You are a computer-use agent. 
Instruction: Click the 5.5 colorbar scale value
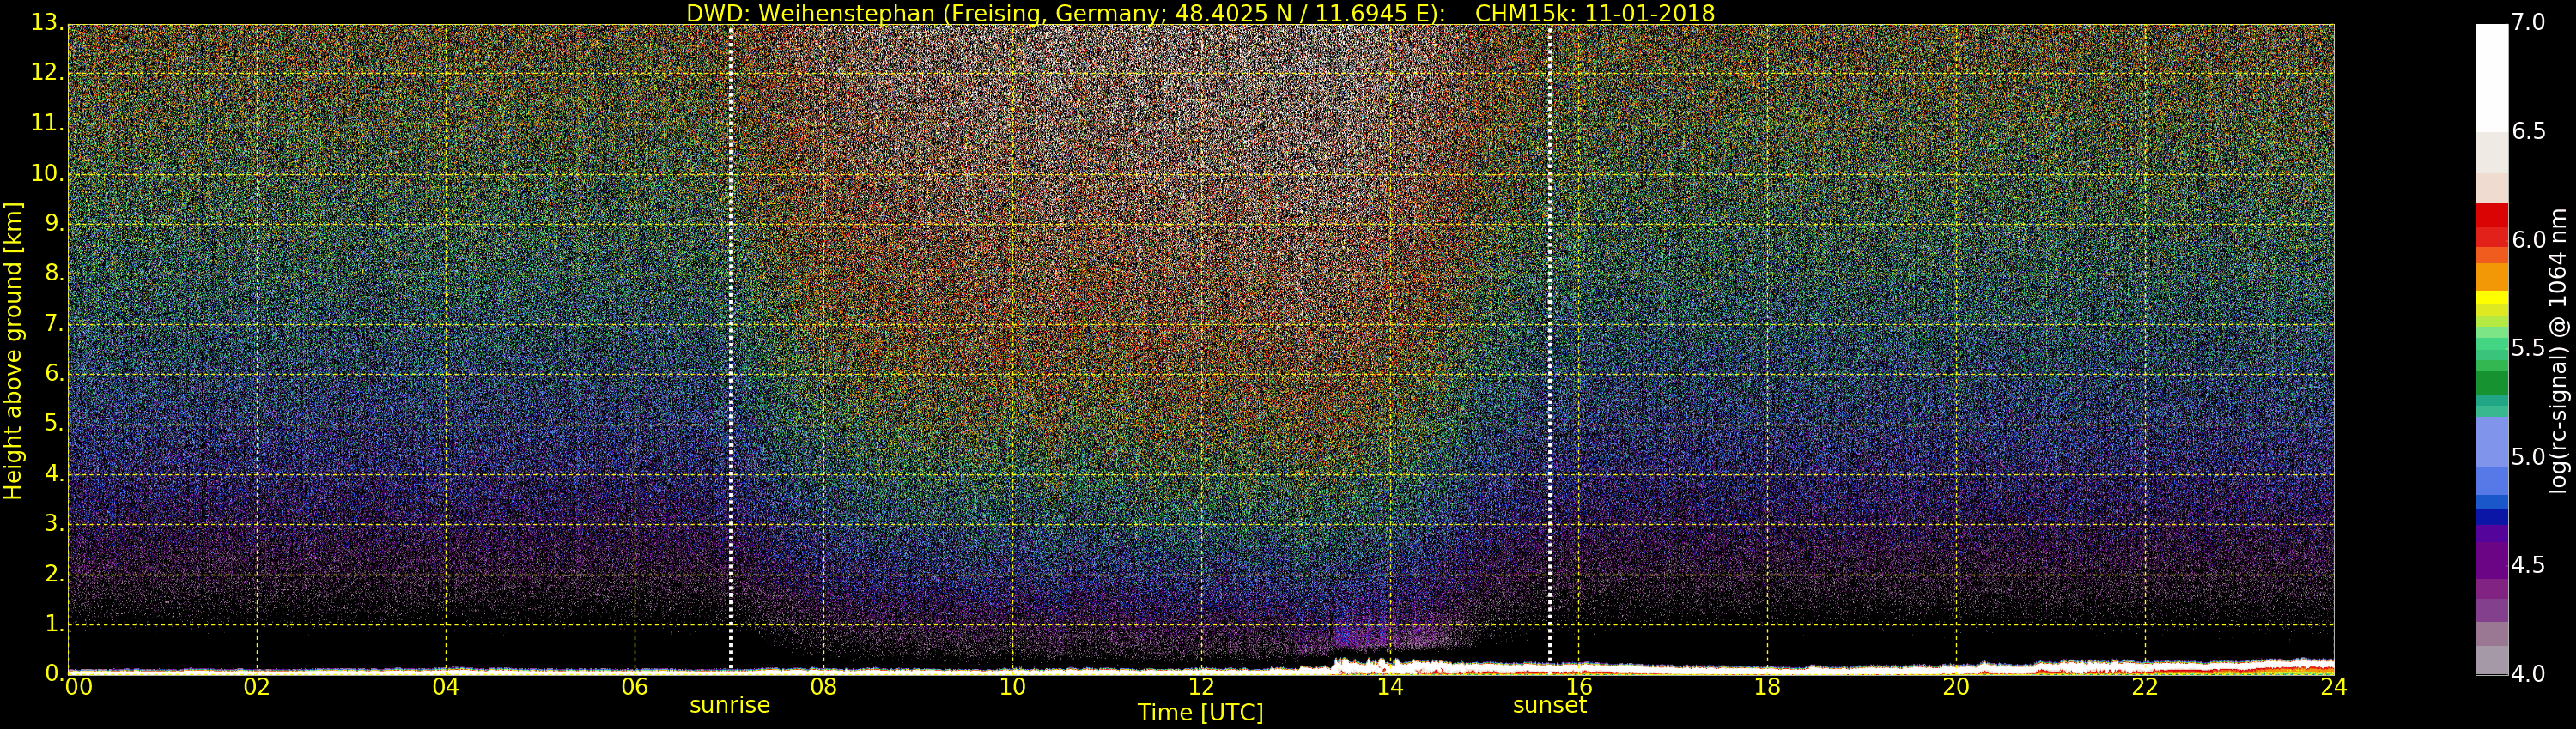[x=2528, y=348]
